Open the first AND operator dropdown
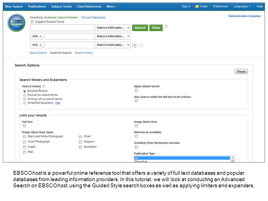 pos(36,36)
